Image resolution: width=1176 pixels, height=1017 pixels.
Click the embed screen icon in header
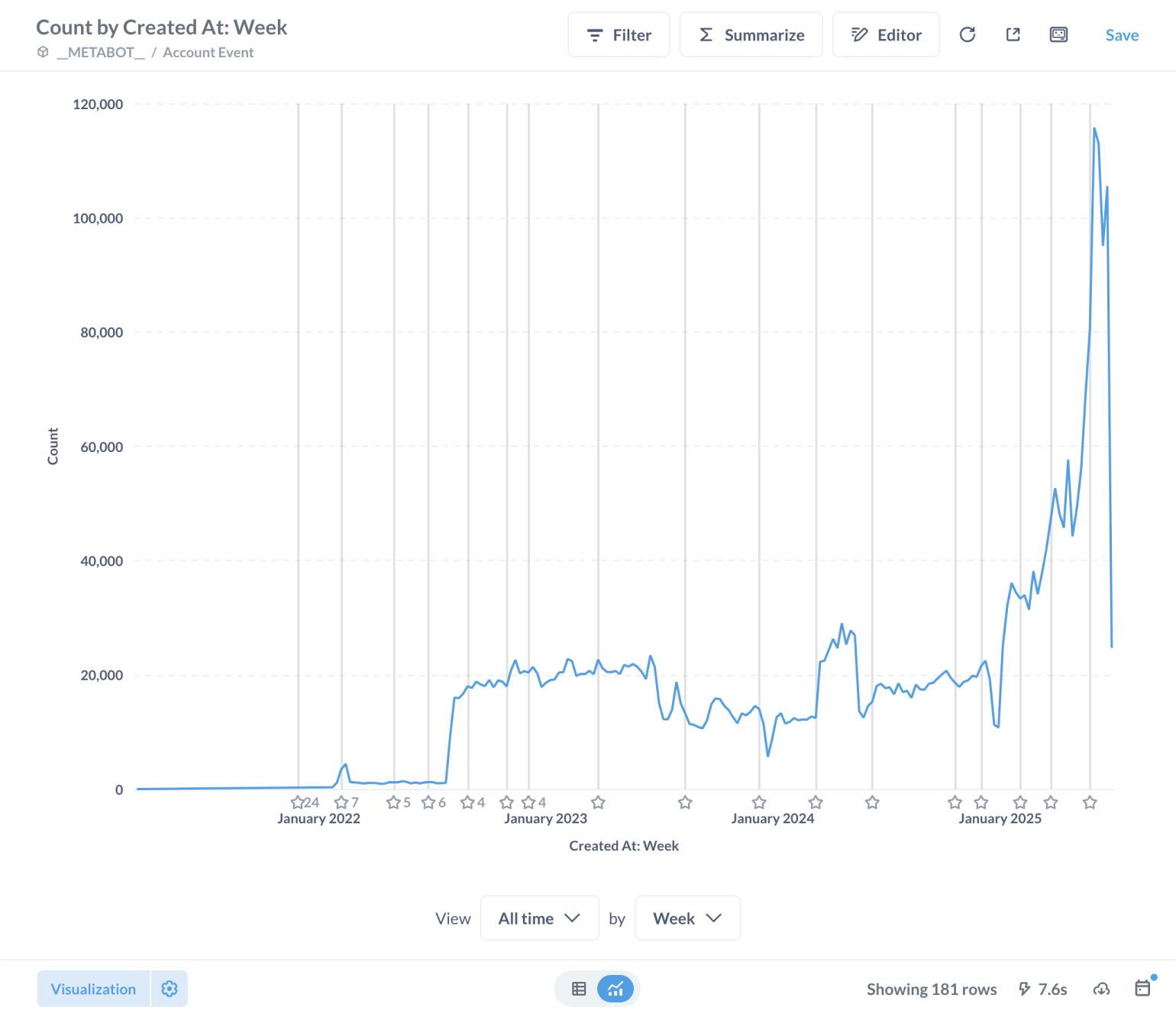[x=1058, y=34]
